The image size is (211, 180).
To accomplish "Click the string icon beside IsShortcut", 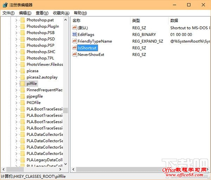I will (75, 48).
